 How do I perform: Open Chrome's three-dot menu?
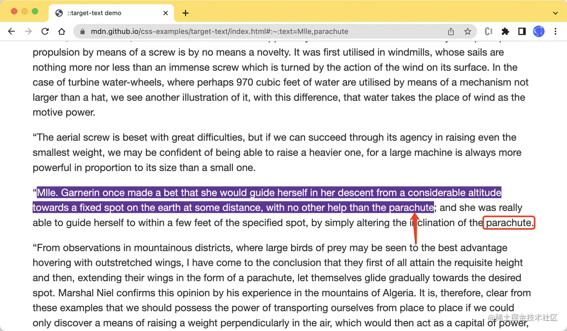point(556,31)
